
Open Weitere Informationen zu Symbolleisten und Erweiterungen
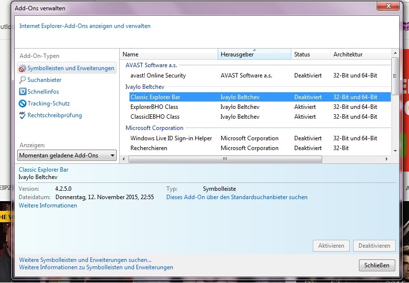96,267
